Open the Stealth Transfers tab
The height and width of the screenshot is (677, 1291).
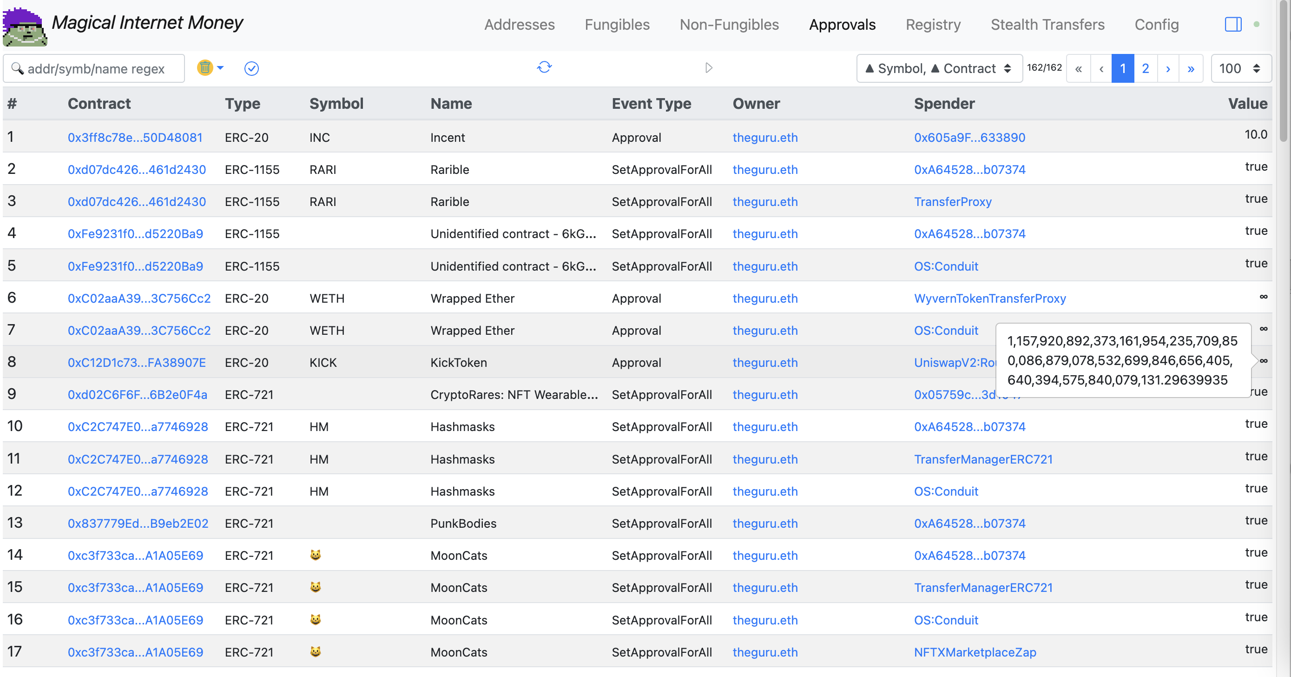click(1047, 24)
